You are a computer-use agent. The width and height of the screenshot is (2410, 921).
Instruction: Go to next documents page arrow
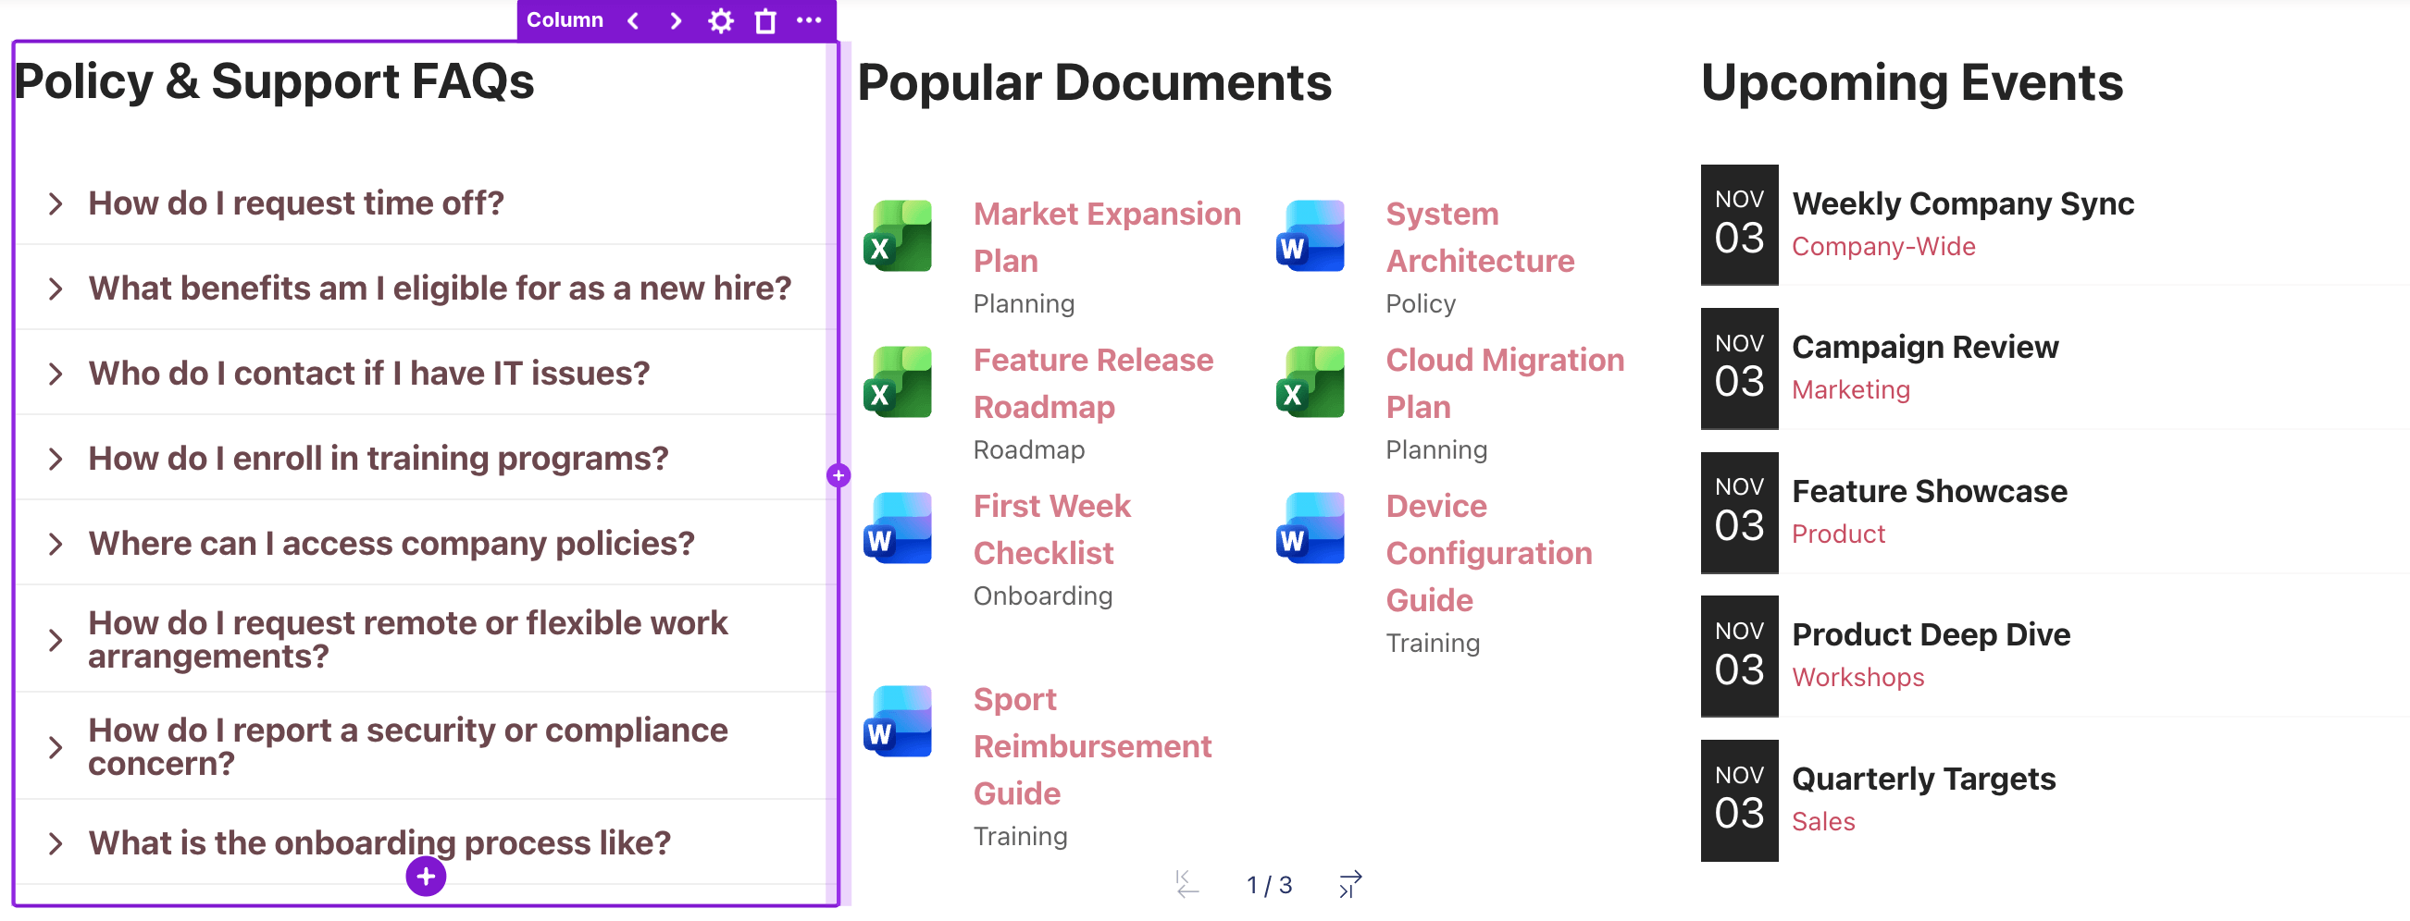pos(1350,884)
